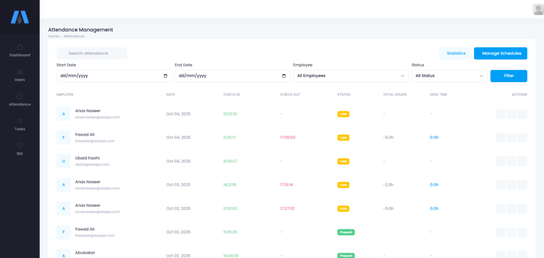
Task: Click first action button in top Anas Naseer row
Action: [501, 114]
